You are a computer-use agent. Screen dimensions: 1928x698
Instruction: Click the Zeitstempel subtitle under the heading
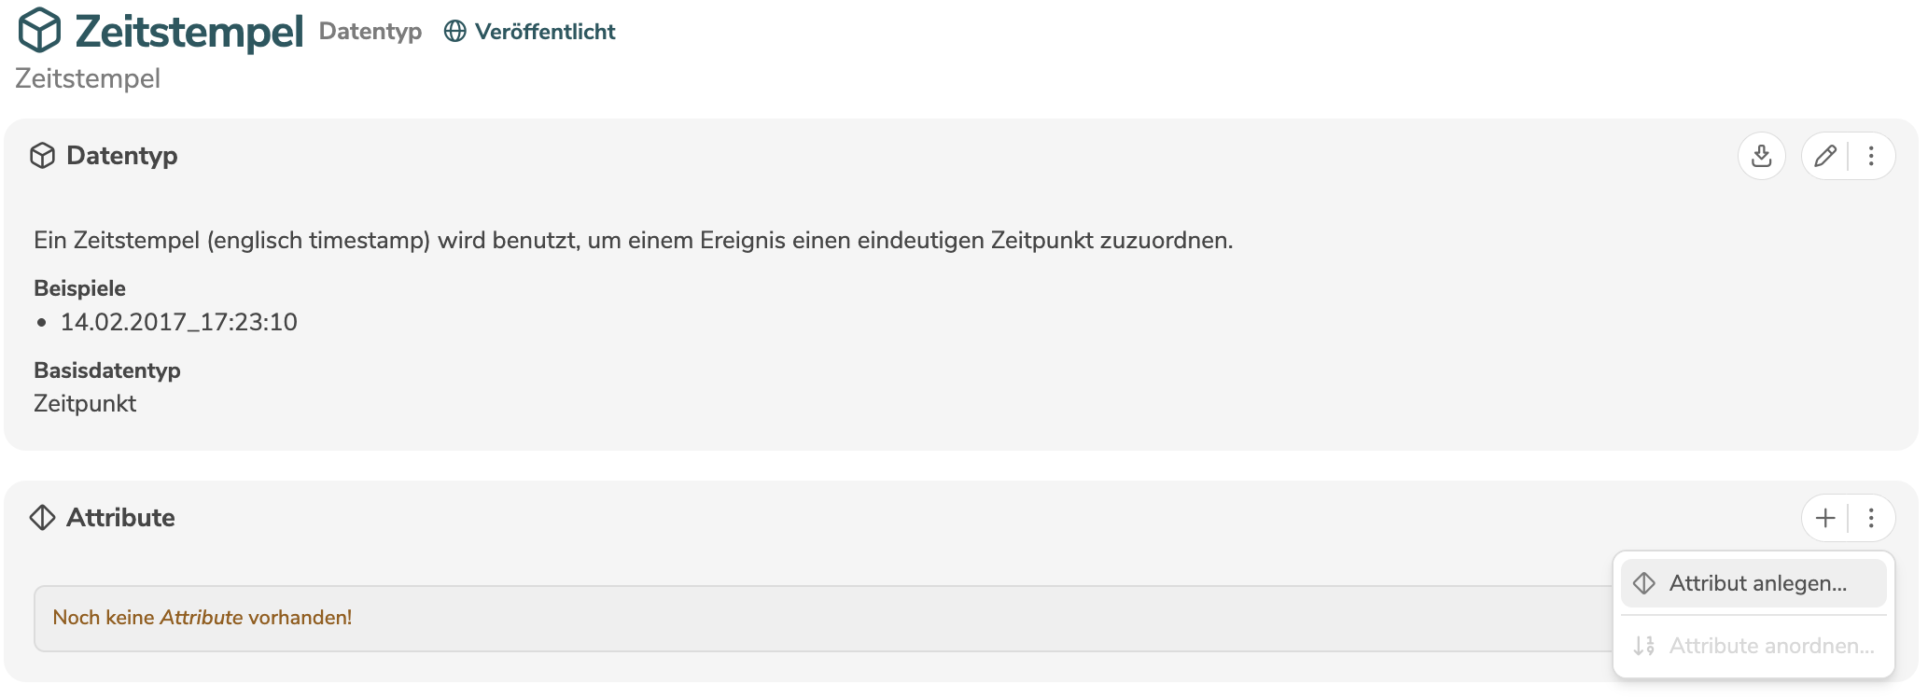point(88,78)
